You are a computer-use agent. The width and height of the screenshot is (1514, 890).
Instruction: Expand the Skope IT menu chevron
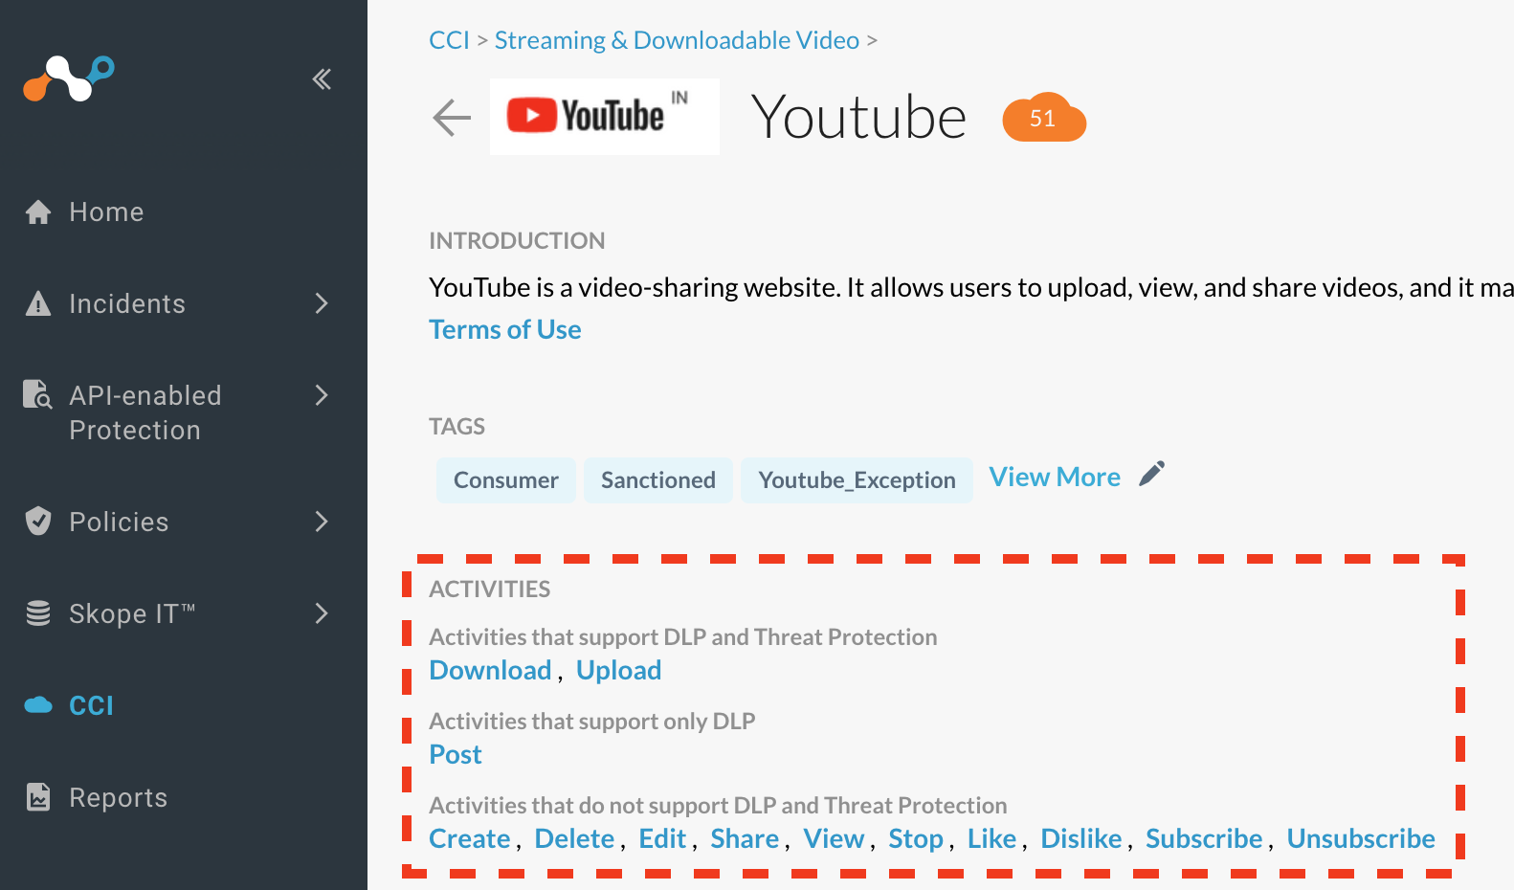(x=322, y=613)
